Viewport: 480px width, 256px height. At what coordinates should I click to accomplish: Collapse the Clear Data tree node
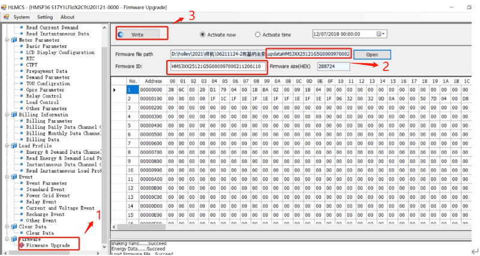point(7,227)
